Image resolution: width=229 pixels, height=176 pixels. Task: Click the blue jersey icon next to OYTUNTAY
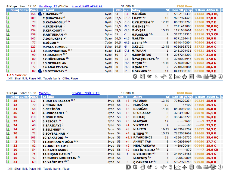(40, 71)
